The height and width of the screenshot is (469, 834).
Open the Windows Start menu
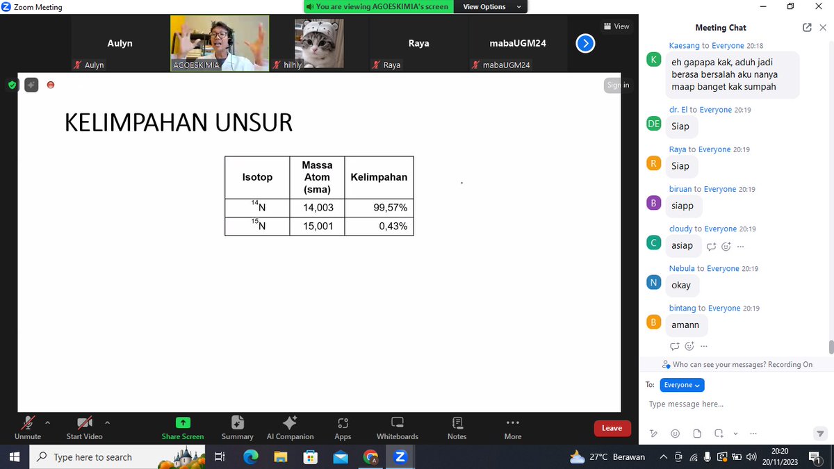pyautogui.click(x=13, y=457)
